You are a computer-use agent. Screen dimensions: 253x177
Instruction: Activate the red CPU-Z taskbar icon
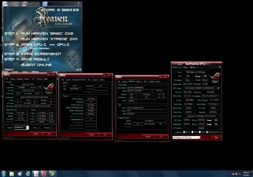pos(44,174)
